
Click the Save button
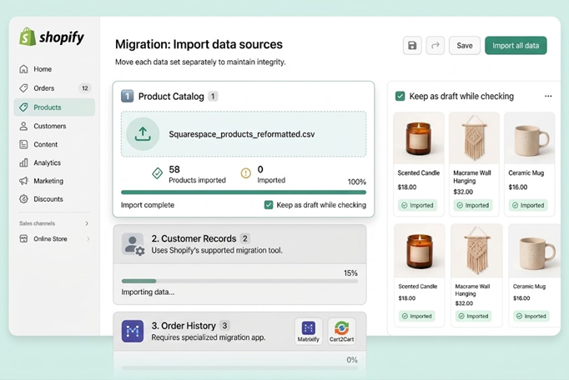[x=465, y=45]
